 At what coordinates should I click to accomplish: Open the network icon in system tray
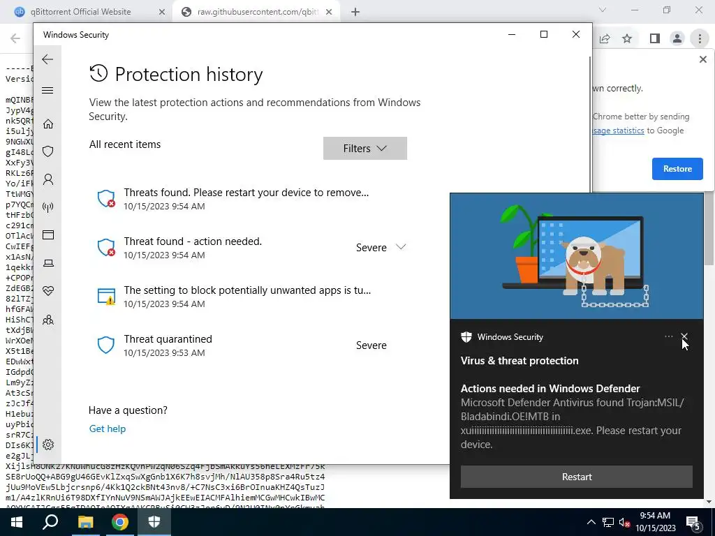[608, 522]
